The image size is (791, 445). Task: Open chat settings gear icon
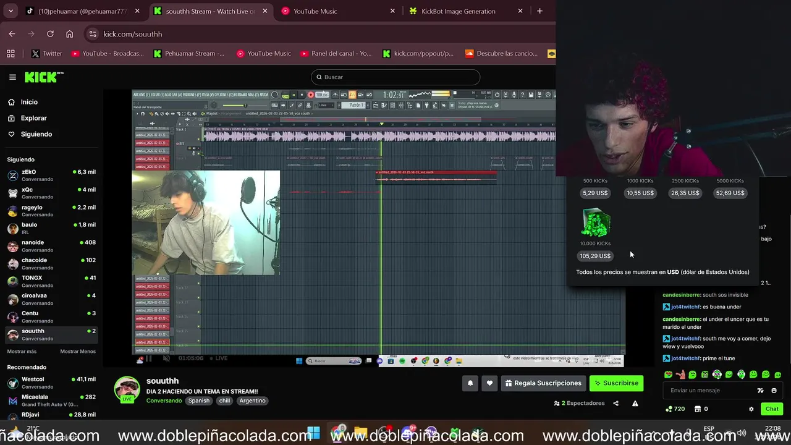click(751, 409)
